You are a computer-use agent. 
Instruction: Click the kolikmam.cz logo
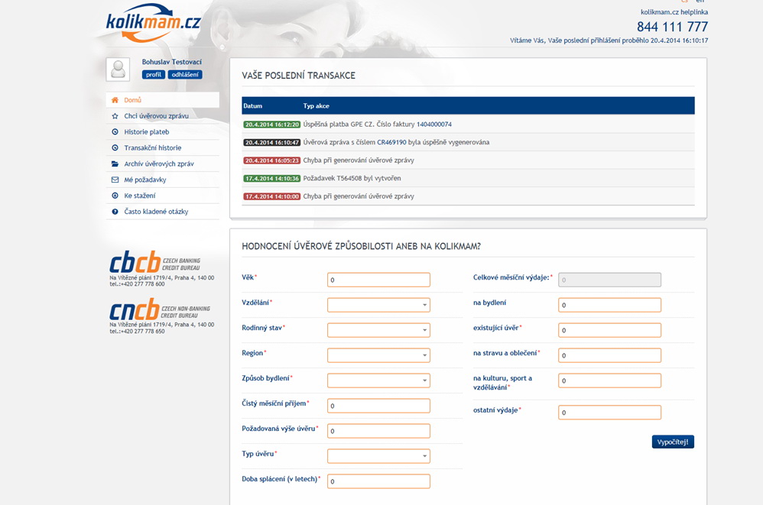(153, 23)
